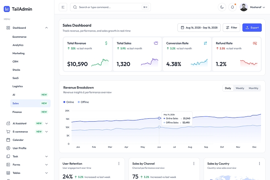
Task: Open Logistics dashboard
Action: pyautogui.click(x=17, y=86)
